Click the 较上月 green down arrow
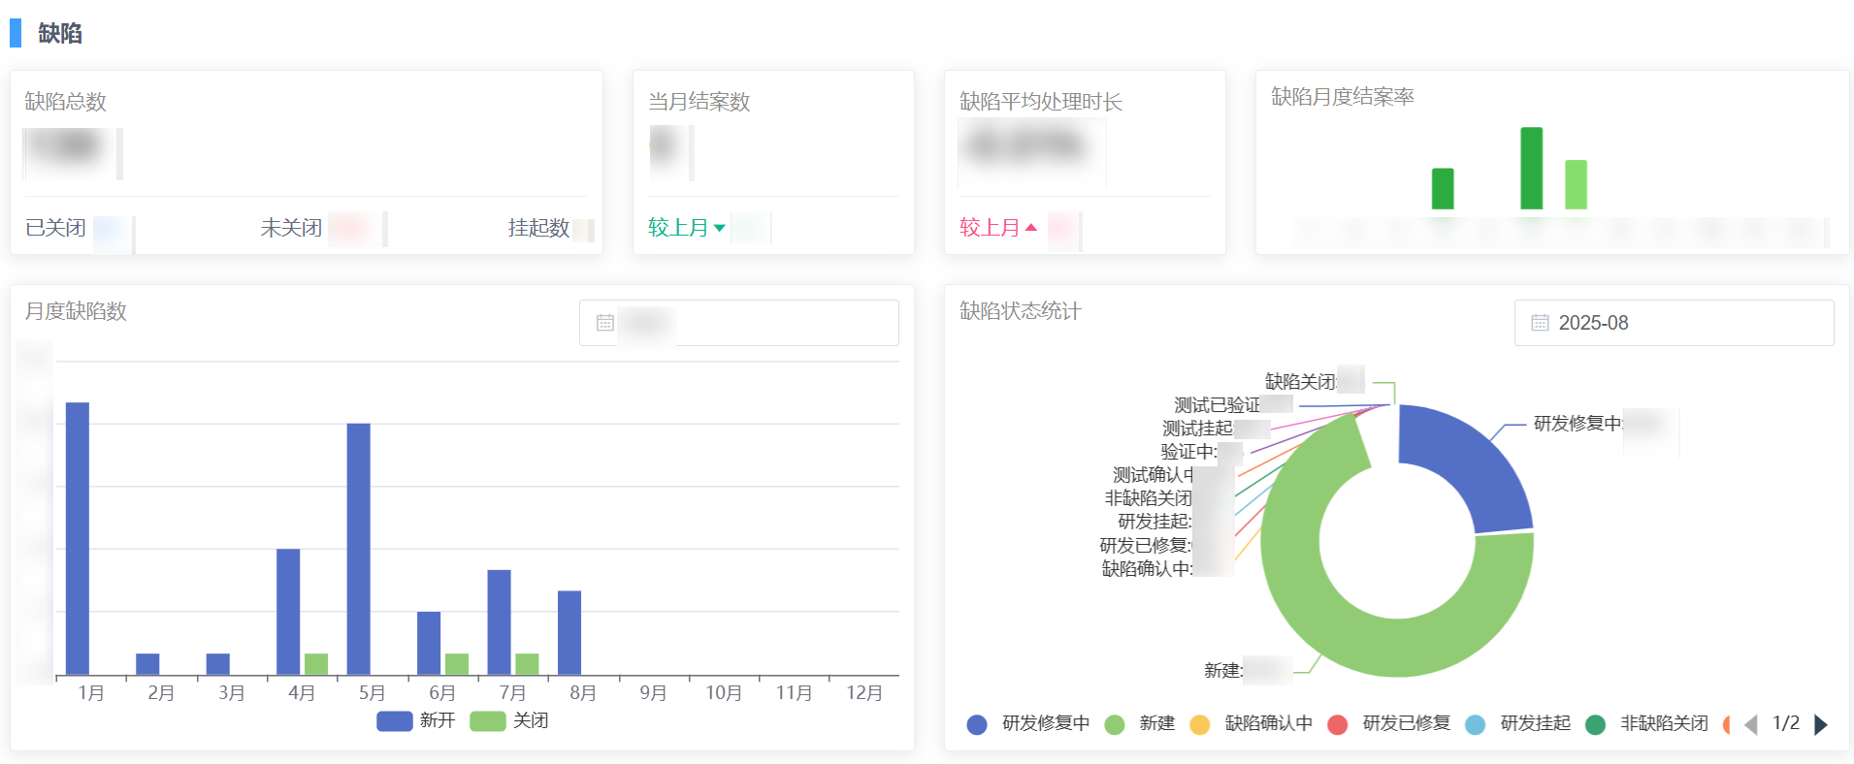This screenshot has height=764, width=1854. pos(719,228)
